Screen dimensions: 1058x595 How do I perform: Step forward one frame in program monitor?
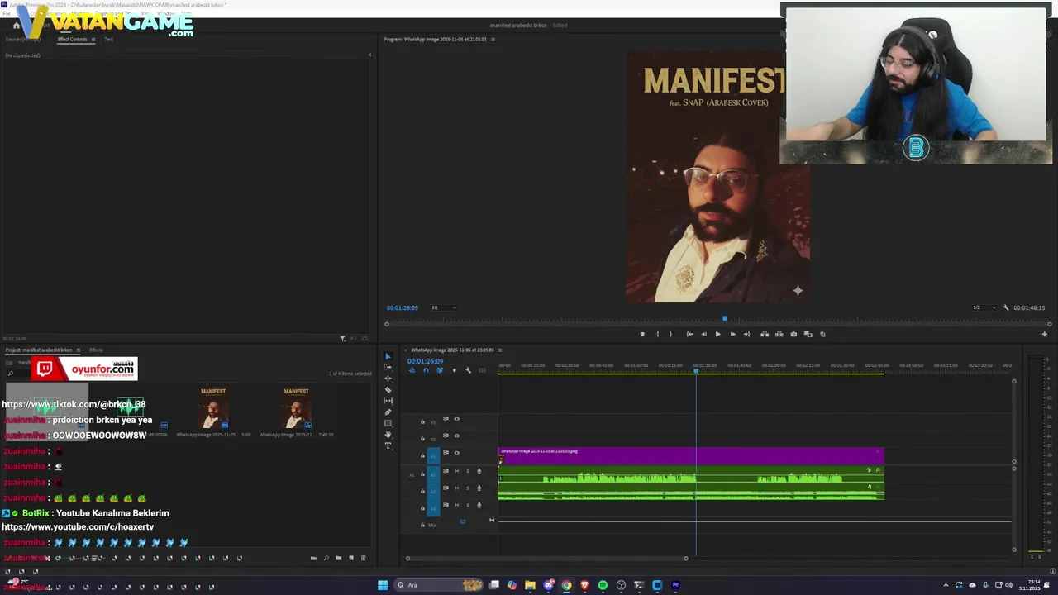click(x=732, y=334)
